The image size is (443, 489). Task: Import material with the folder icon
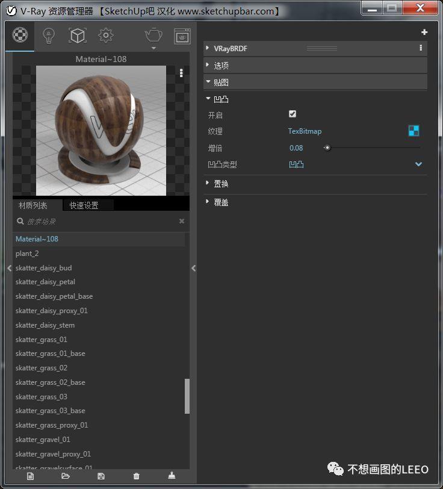tap(66, 476)
